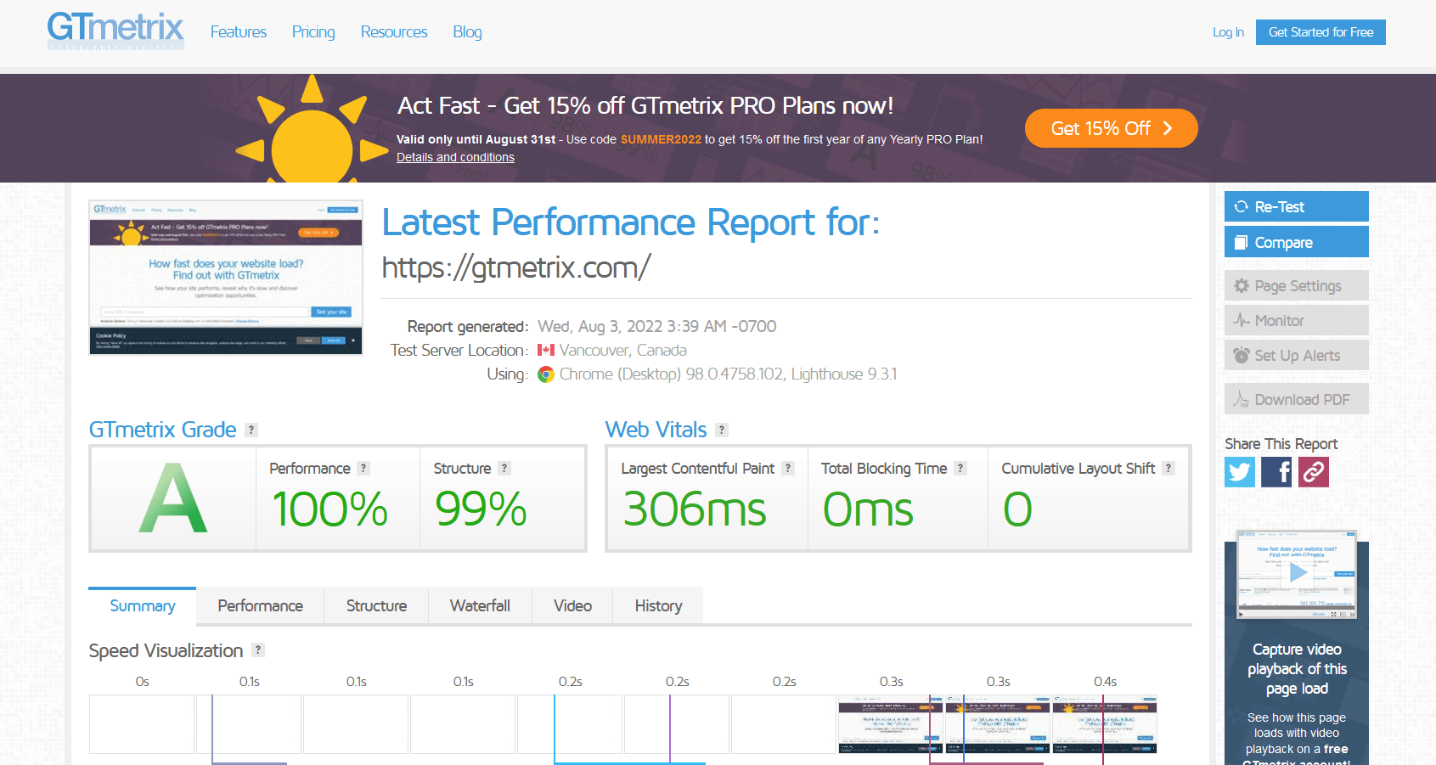Click help icon beside Web Vitals
Image resolution: width=1436 pixels, height=765 pixels.
pos(721,430)
